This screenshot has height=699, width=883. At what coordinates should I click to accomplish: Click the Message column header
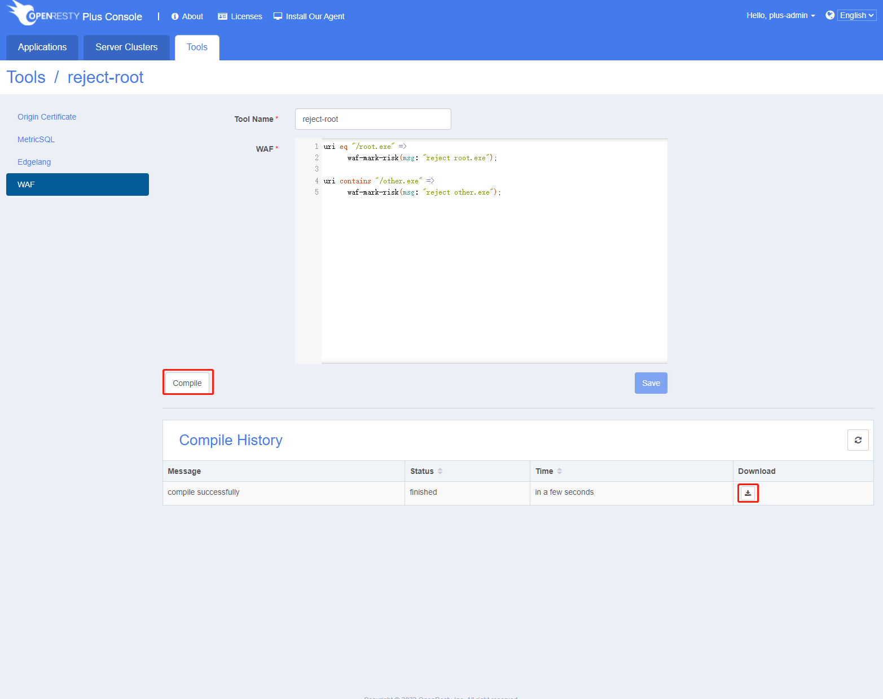(x=184, y=471)
